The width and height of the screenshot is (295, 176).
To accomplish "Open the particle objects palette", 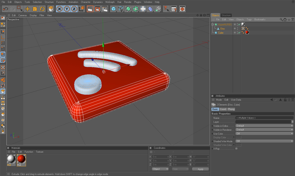I will click(158, 9).
